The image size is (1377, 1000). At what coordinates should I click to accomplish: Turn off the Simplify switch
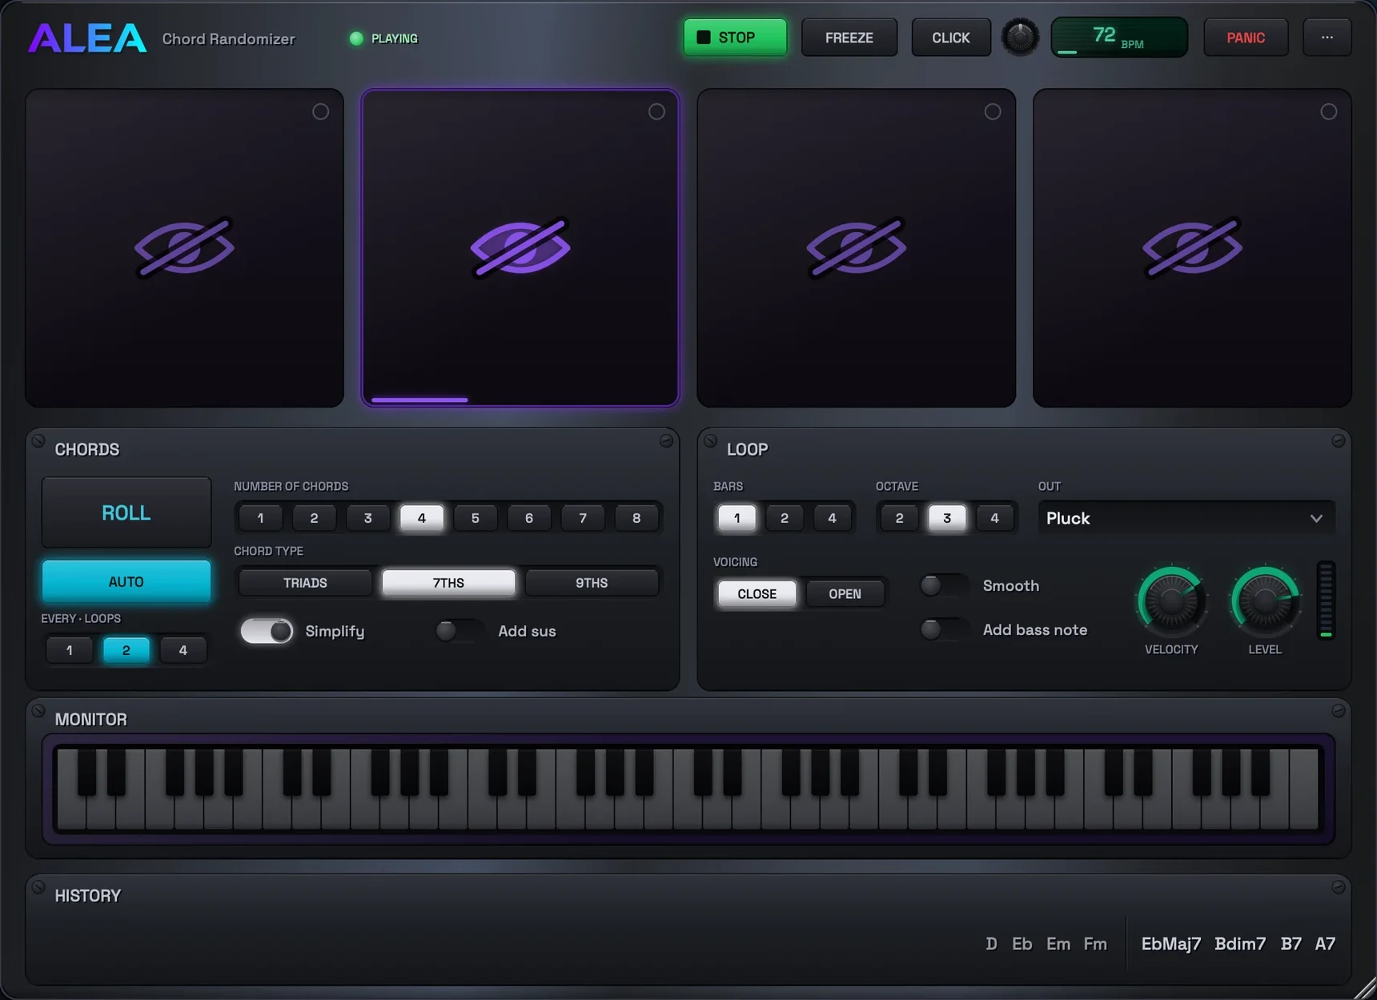coord(267,631)
